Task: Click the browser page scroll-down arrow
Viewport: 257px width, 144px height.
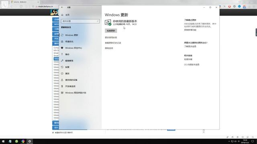Action: pos(204,132)
